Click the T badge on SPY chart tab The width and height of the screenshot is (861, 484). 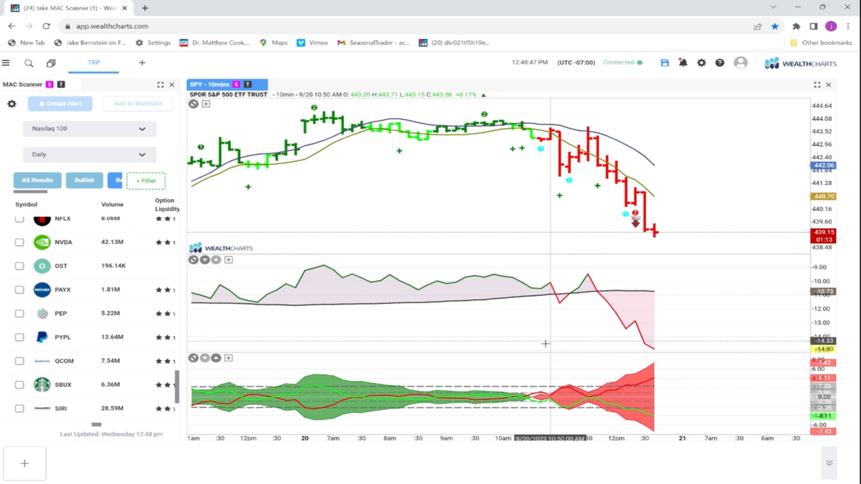point(248,84)
